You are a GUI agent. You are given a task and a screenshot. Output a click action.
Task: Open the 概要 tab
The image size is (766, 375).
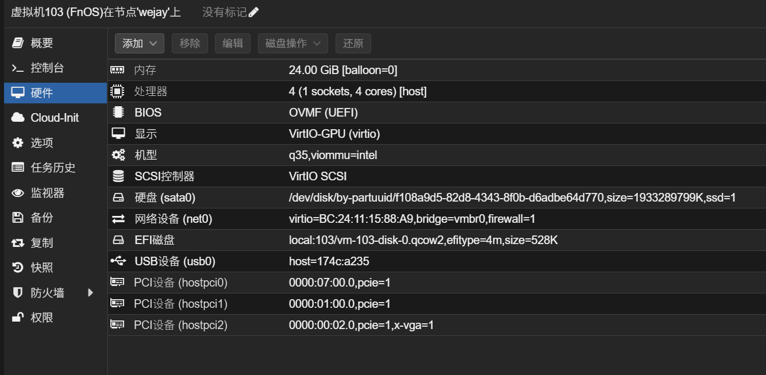point(55,43)
